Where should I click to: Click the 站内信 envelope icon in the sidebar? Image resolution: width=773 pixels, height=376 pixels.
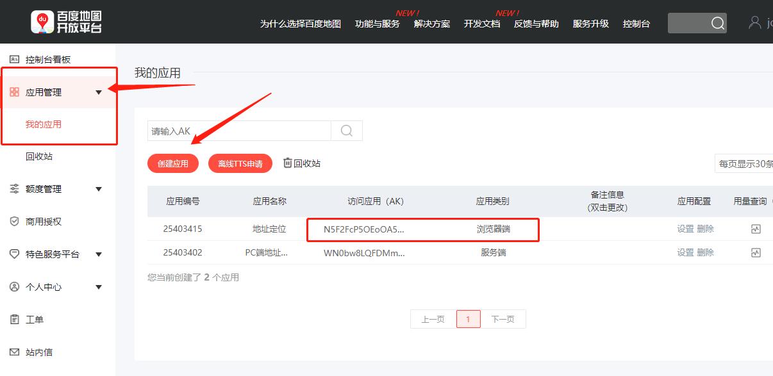tap(13, 352)
